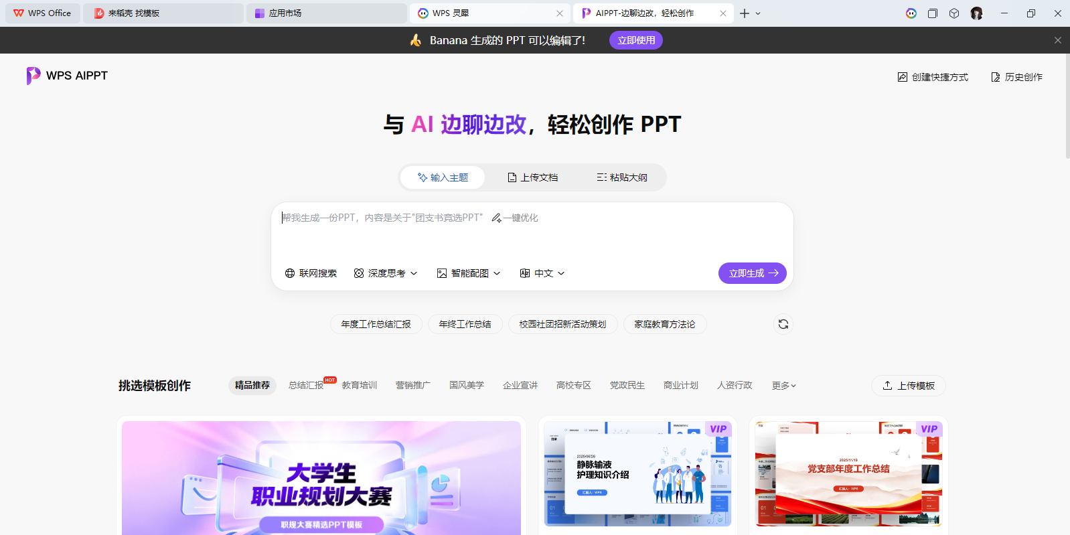Viewport: 1070px width, 535px height.
Task: Click the refresh suggestions icon
Action: tap(783, 324)
